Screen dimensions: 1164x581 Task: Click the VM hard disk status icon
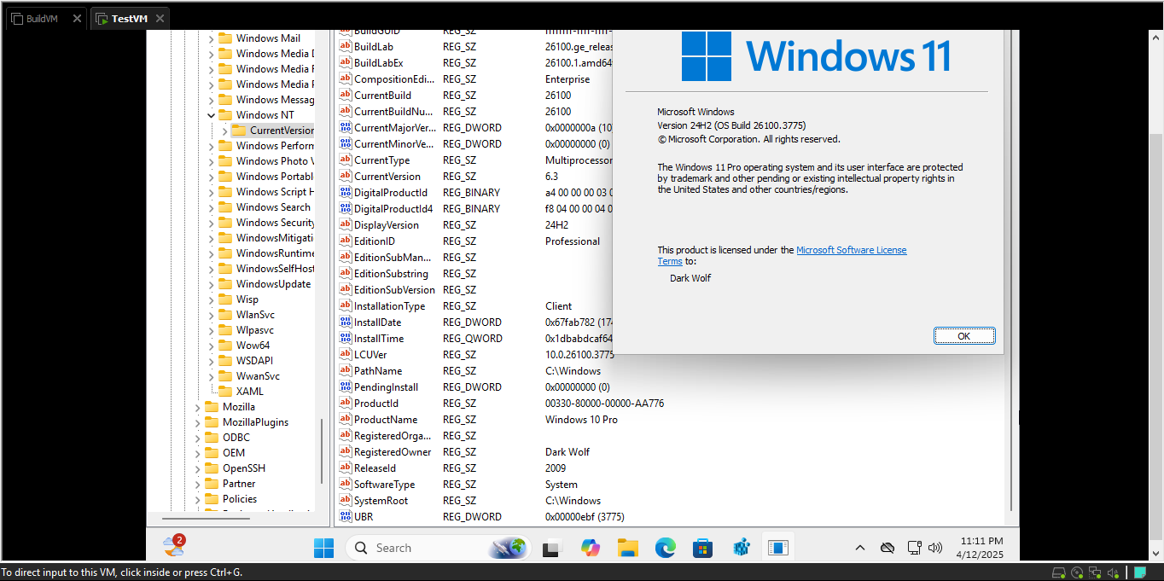click(1059, 572)
